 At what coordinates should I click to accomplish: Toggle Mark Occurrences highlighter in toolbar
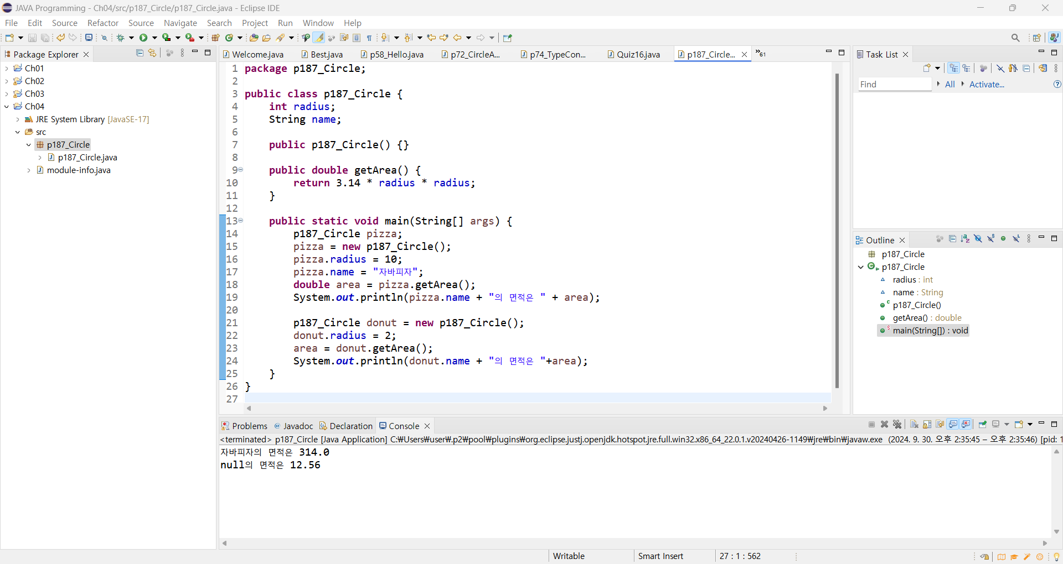click(x=319, y=38)
